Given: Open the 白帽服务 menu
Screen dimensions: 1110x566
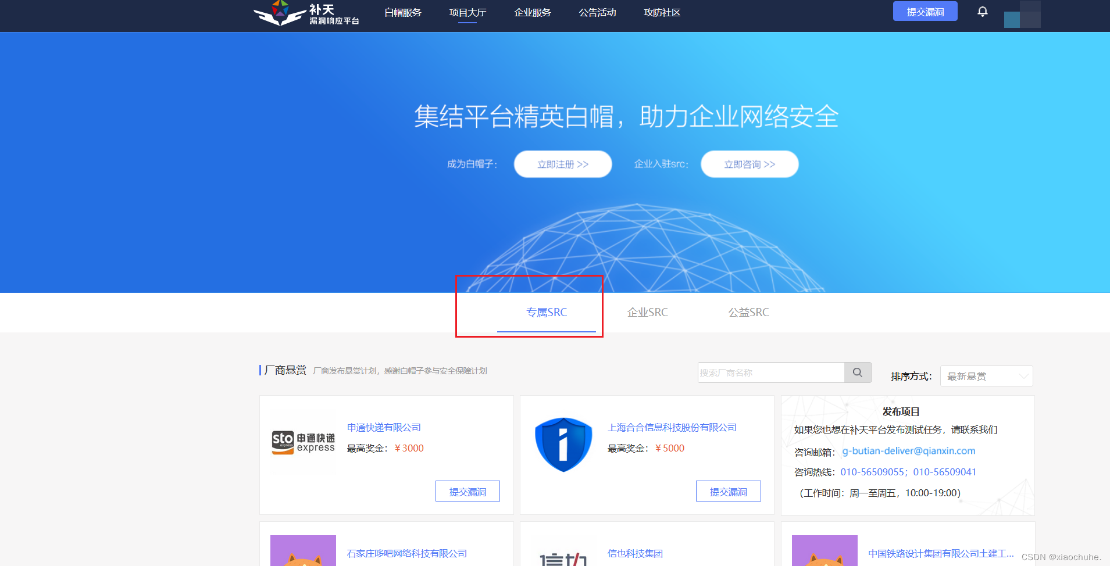Looking at the screenshot, I should pos(403,12).
